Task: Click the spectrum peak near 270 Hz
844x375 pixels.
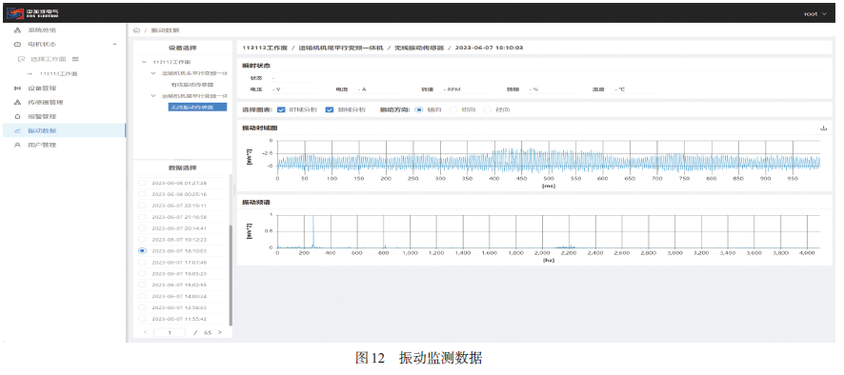Action: tap(312, 231)
